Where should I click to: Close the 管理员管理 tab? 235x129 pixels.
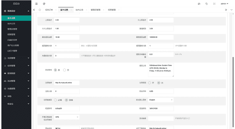[x=104, y=10]
